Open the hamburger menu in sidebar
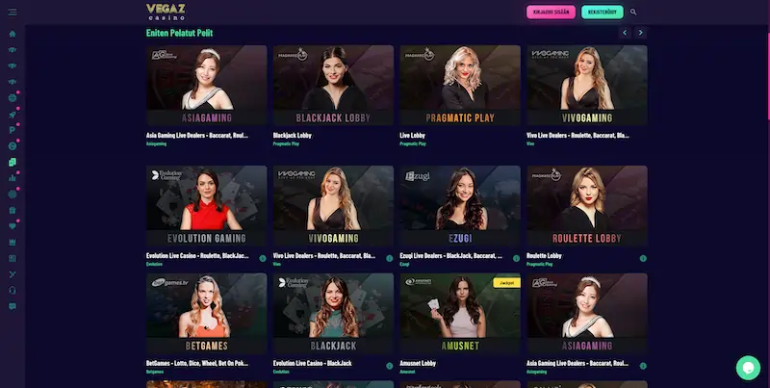 pyautogui.click(x=13, y=12)
